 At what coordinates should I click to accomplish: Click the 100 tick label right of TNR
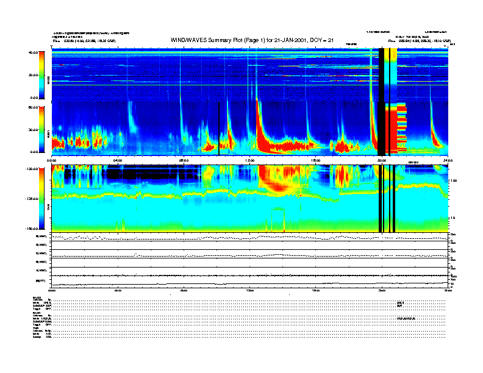pyautogui.click(x=453, y=180)
